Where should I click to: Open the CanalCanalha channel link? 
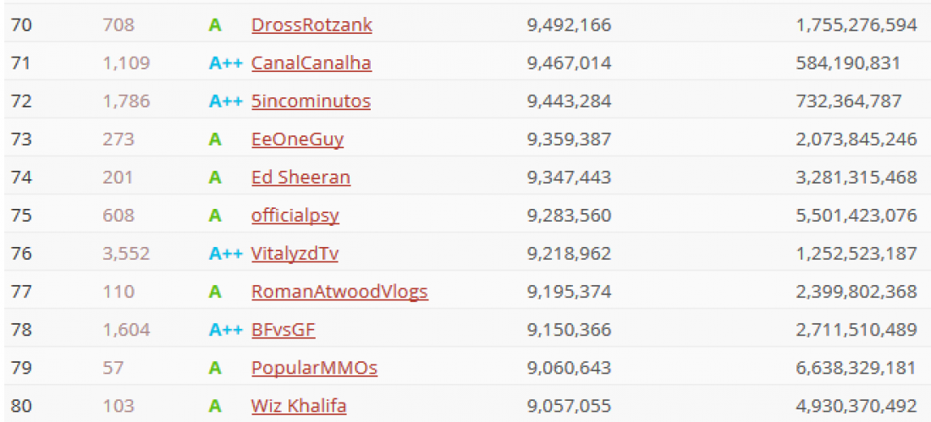point(311,63)
